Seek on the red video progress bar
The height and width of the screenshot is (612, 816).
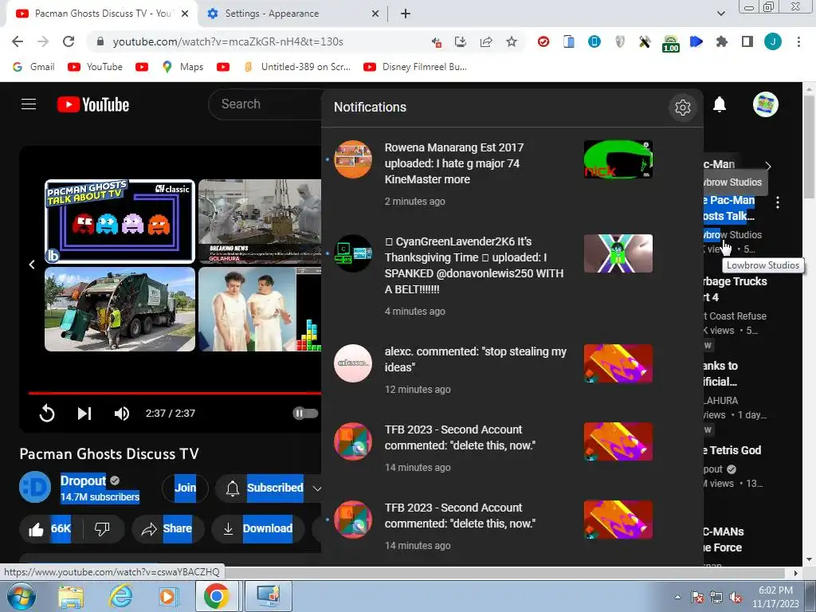pyautogui.click(x=175, y=393)
